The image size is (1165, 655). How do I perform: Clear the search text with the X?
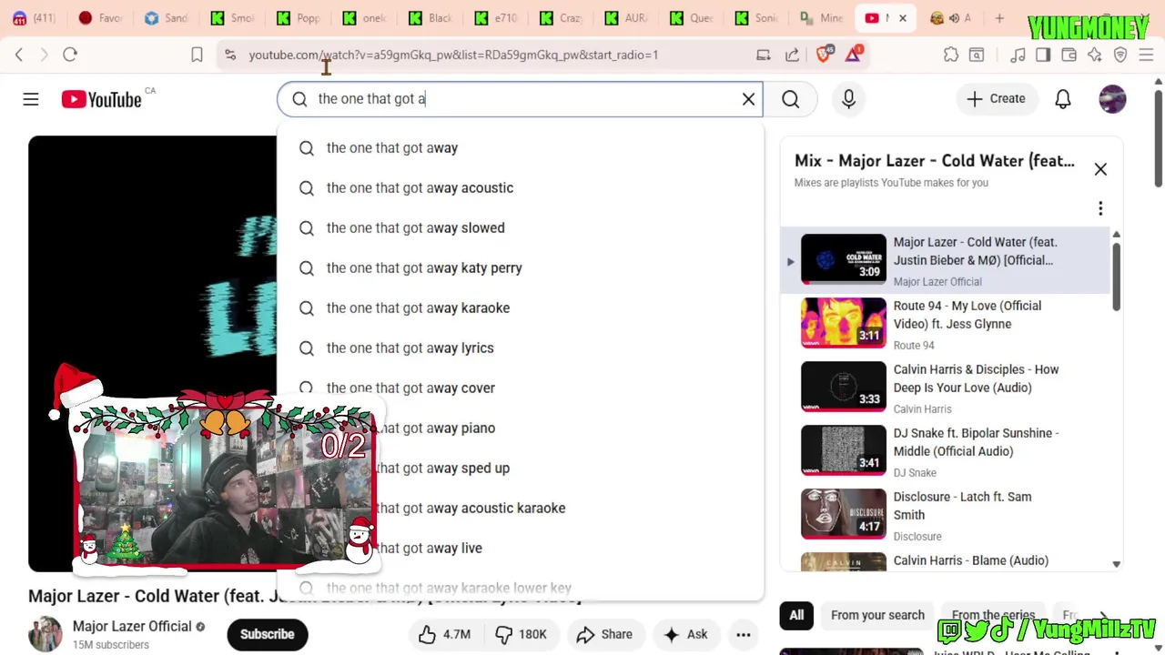(x=748, y=99)
